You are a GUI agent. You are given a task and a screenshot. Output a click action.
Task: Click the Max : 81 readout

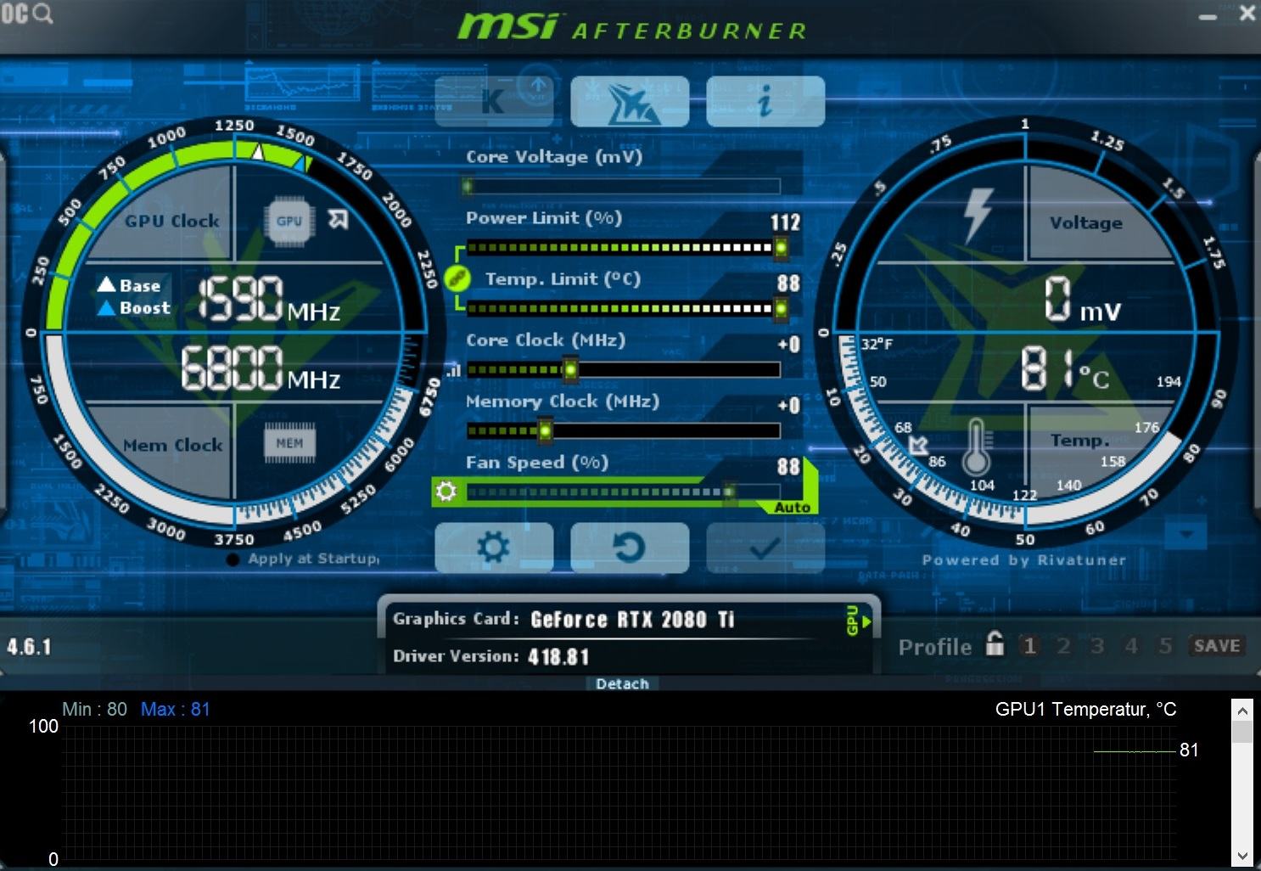pos(176,710)
